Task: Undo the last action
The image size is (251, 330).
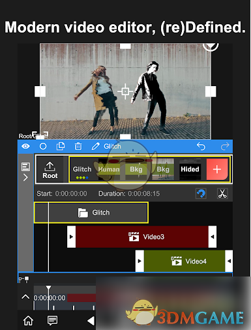Action: coord(201,146)
